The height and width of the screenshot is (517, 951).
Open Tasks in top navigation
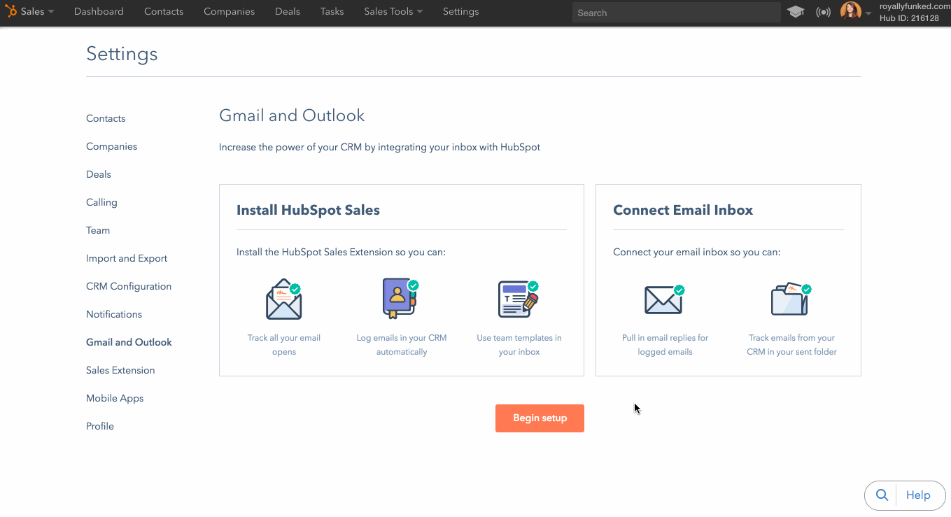pyautogui.click(x=332, y=11)
